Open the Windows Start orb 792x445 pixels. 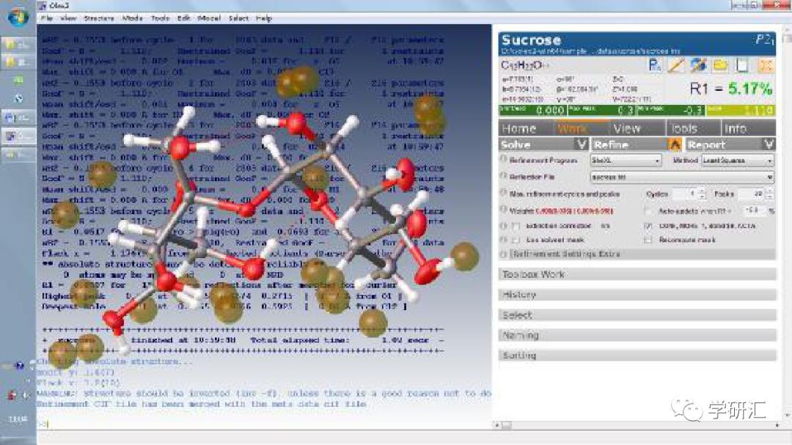click(18, 17)
